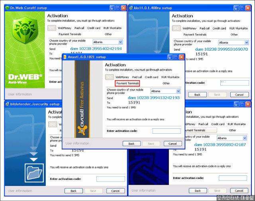
Task: Choose Other payment in Avast setup window
Action: pos(166,83)
